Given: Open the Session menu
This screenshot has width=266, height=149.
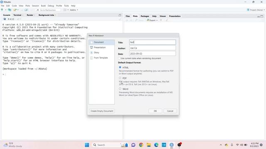Looking at the screenshot, I should pyautogui.click(x=35, y=6).
